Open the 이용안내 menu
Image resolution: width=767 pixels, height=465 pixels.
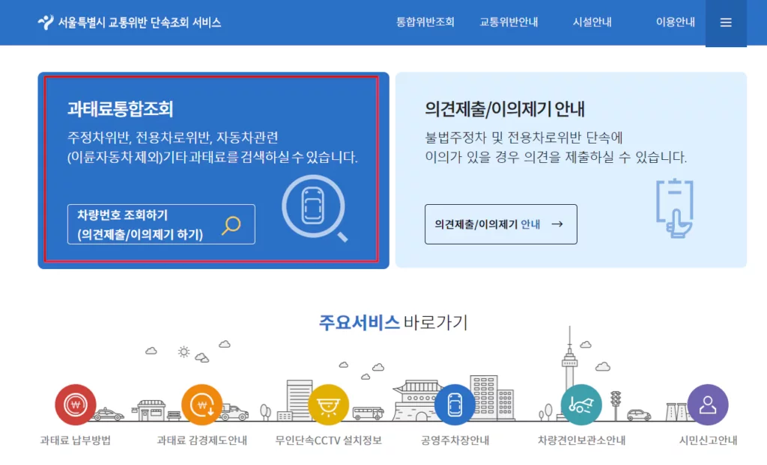coord(675,22)
